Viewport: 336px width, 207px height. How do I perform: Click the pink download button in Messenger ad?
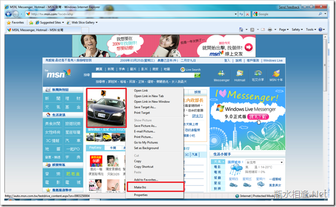258,117
